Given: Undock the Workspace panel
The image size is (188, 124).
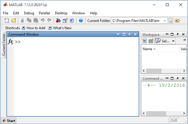Looking at the screenshot, I should [x=177, y=34].
